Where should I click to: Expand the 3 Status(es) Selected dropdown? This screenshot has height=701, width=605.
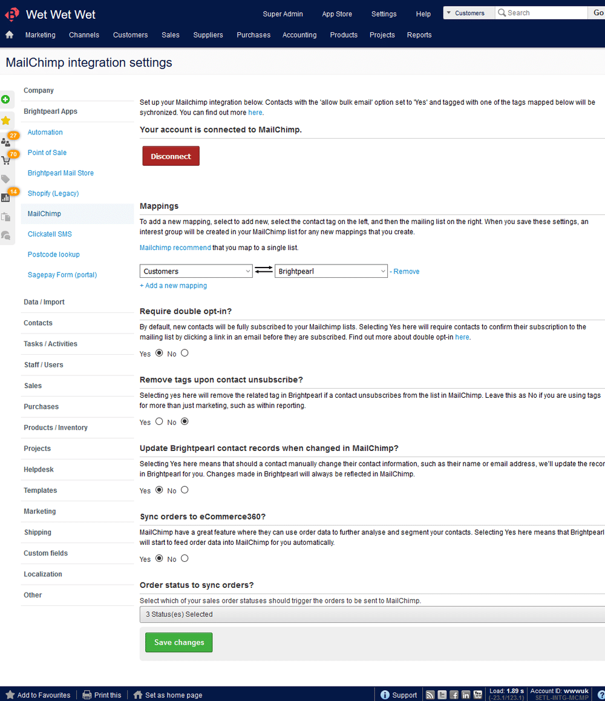(x=372, y=614)
